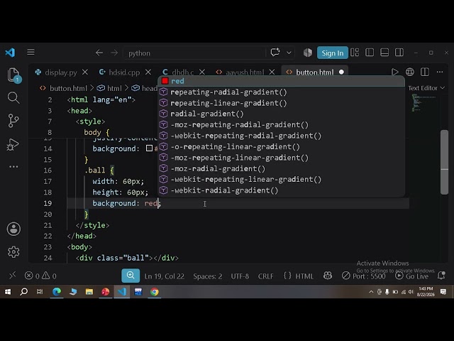Change the CRLF end of line sequence
The image size is (454, 341).
[x=265, y=276]
